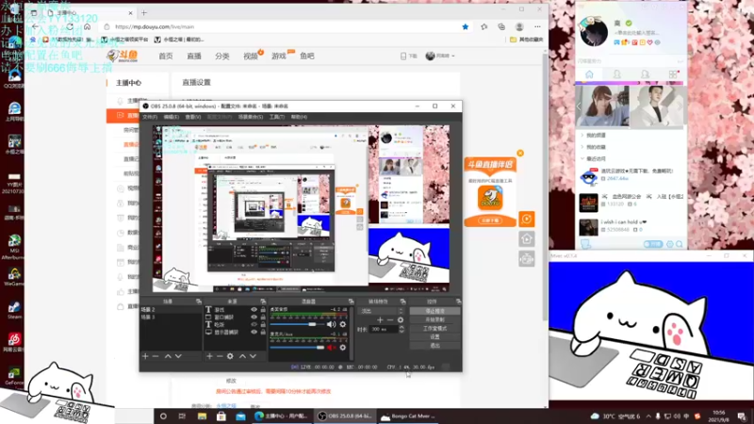The image size is (754, 424).
Task: Go to 鱼吧 on Douyu navigation bar
Action: pos(307,57)
